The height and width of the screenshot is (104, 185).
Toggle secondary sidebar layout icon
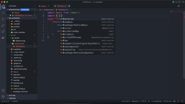click(179, 2)
